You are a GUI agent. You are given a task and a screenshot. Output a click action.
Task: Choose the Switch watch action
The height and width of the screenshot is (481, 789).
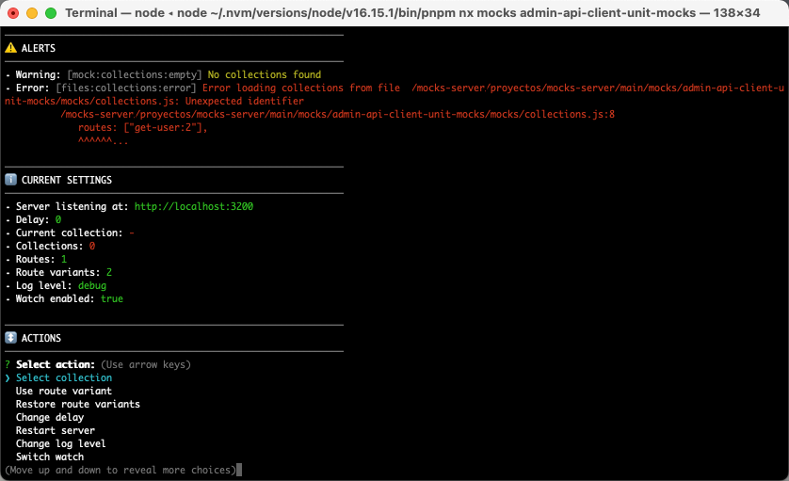tap(50, 457)
